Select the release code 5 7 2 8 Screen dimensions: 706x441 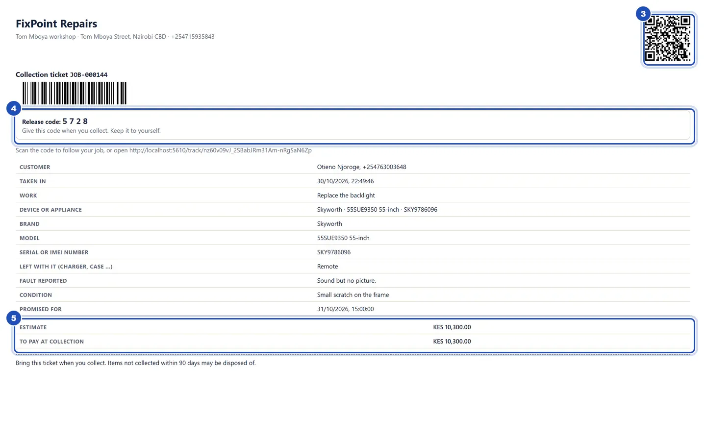click(75, 121)
